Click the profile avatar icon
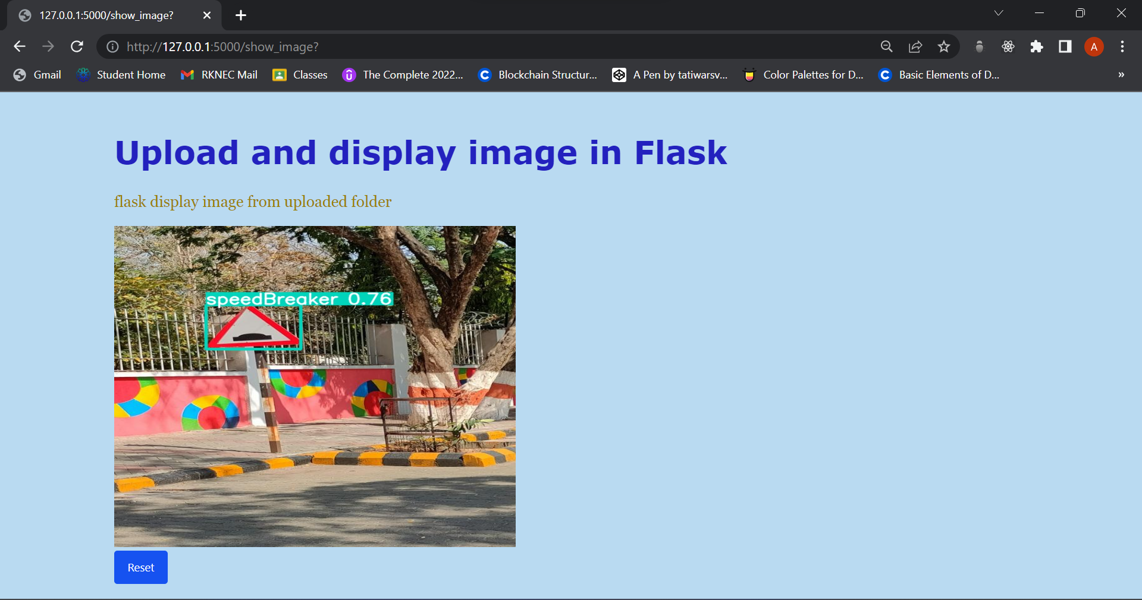 point(1094,46)
